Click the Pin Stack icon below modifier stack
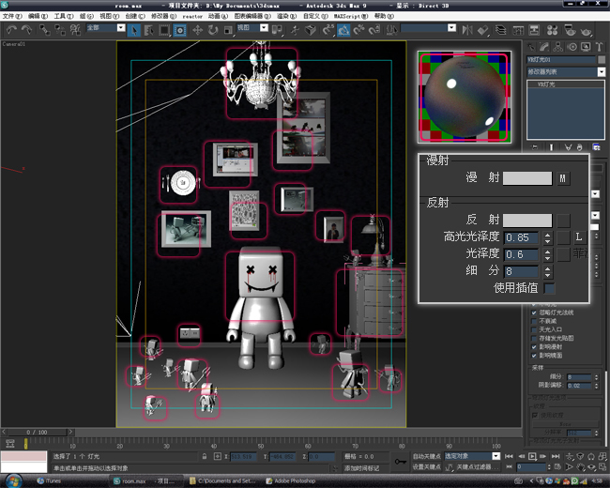The height and width of the screenshot is (488, 610). tap(535, 147)
